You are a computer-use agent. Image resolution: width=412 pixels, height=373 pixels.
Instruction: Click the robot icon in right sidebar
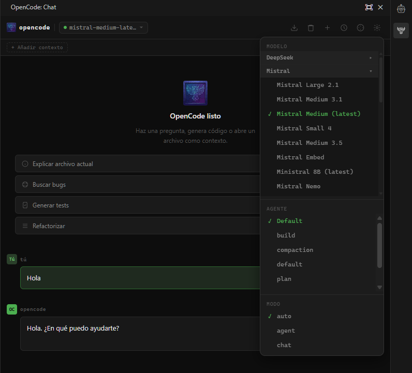point(401,9)
